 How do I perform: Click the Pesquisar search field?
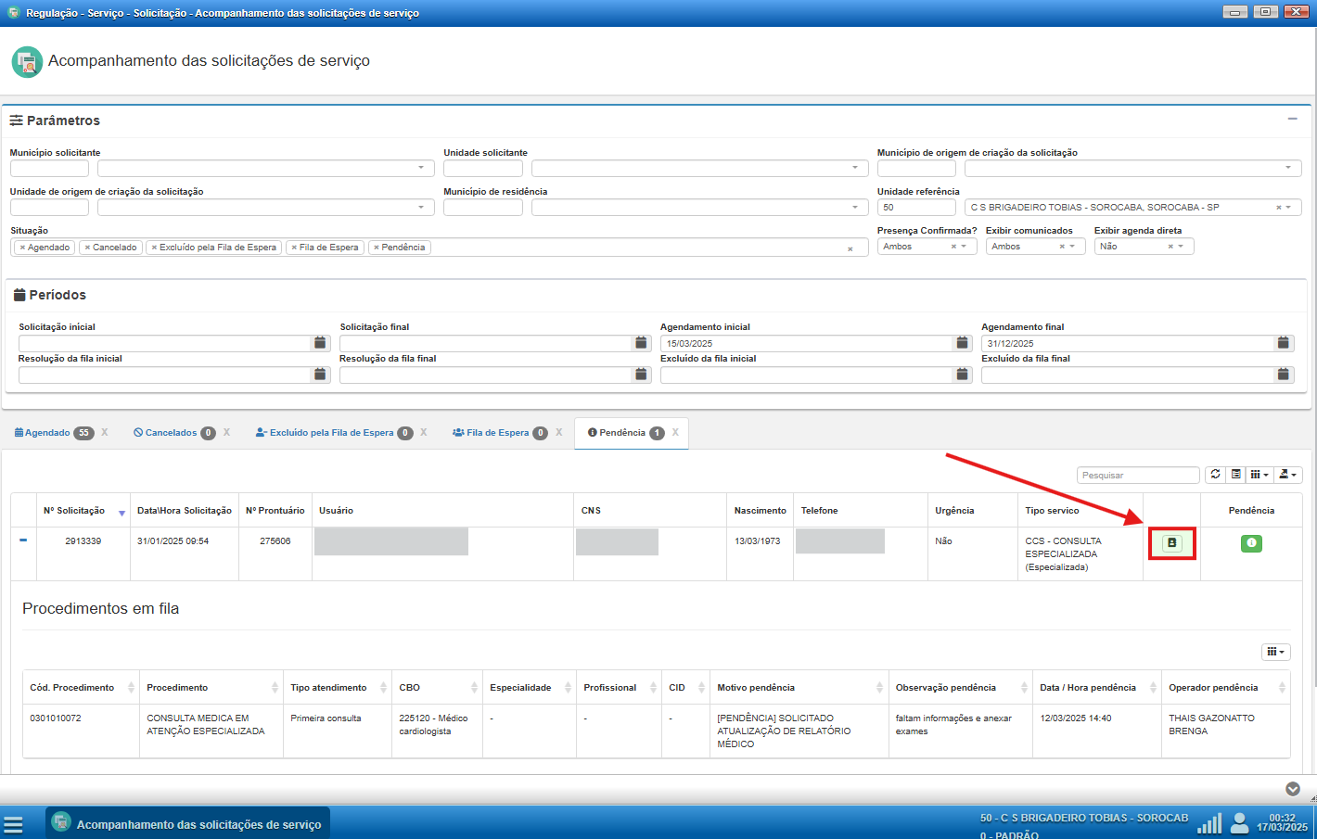1137,475
